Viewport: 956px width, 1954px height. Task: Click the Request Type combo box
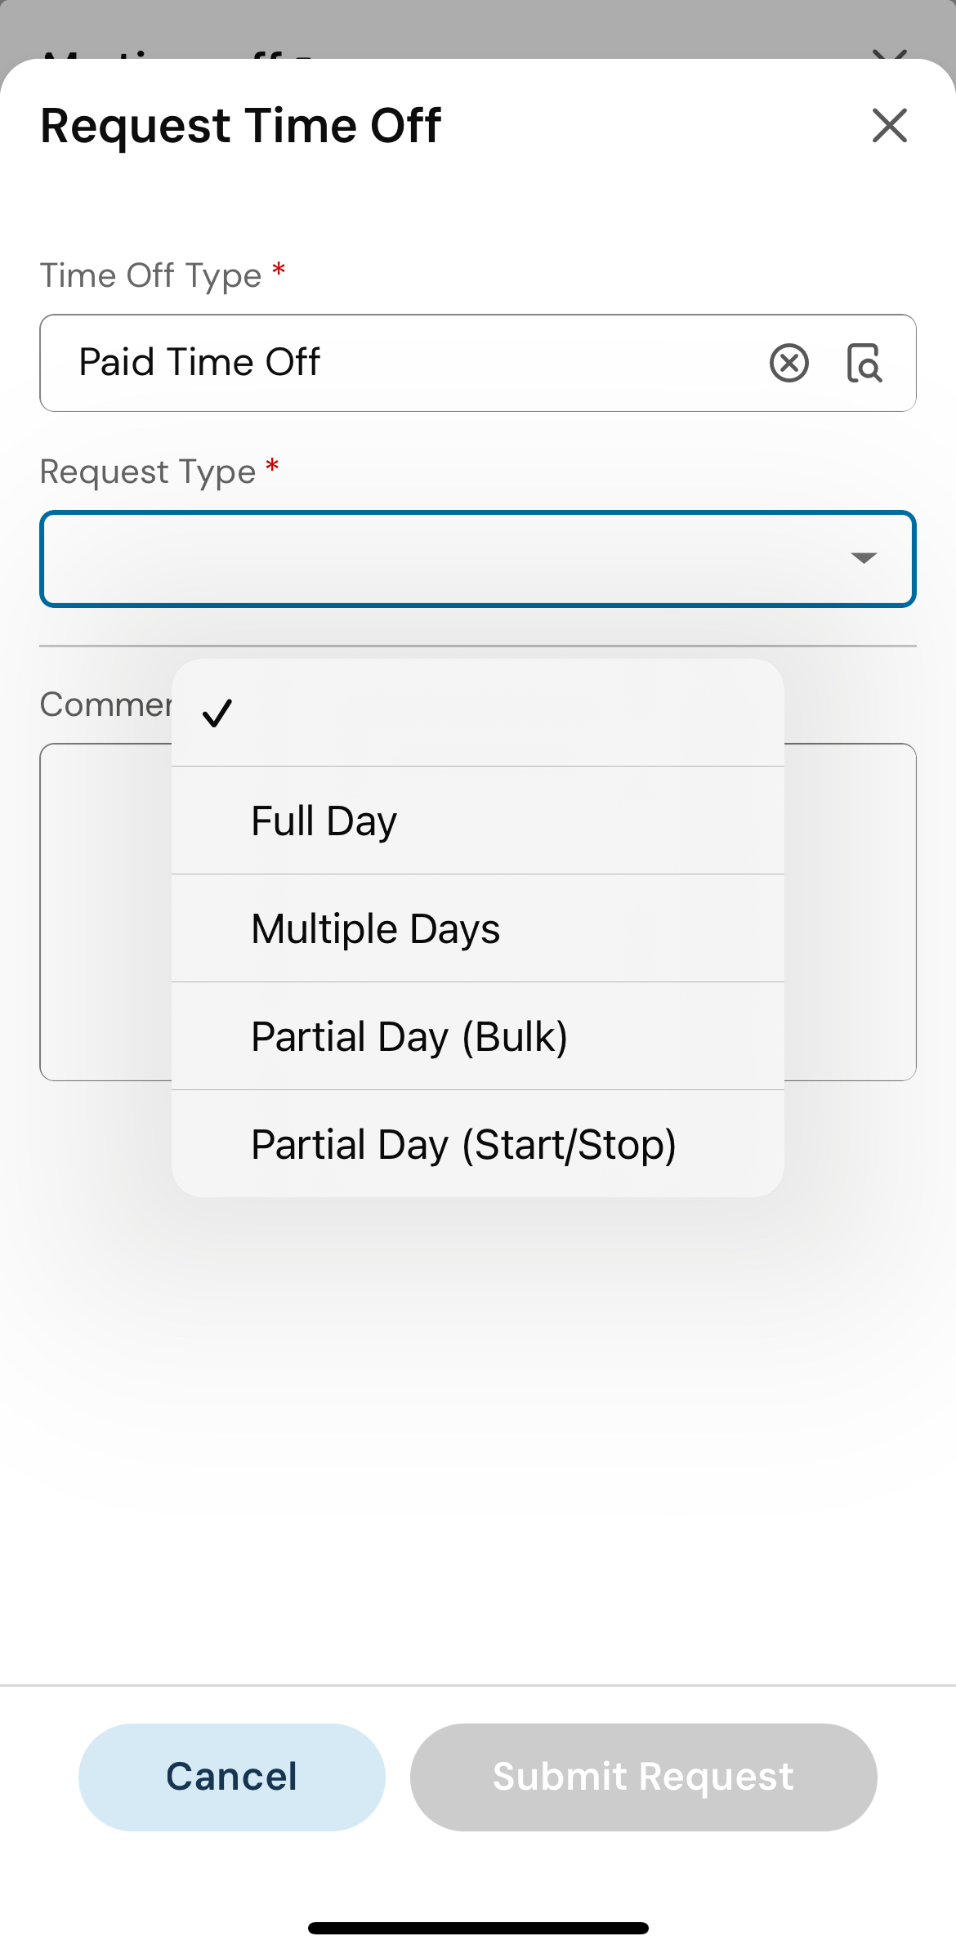point(441,559)
